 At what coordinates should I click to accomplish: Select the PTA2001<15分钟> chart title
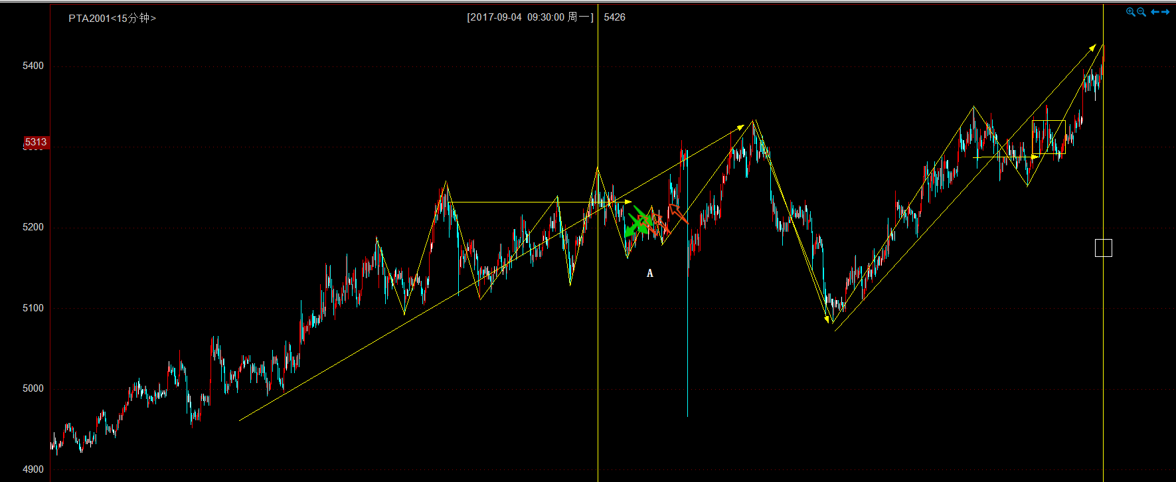point(112,18)
